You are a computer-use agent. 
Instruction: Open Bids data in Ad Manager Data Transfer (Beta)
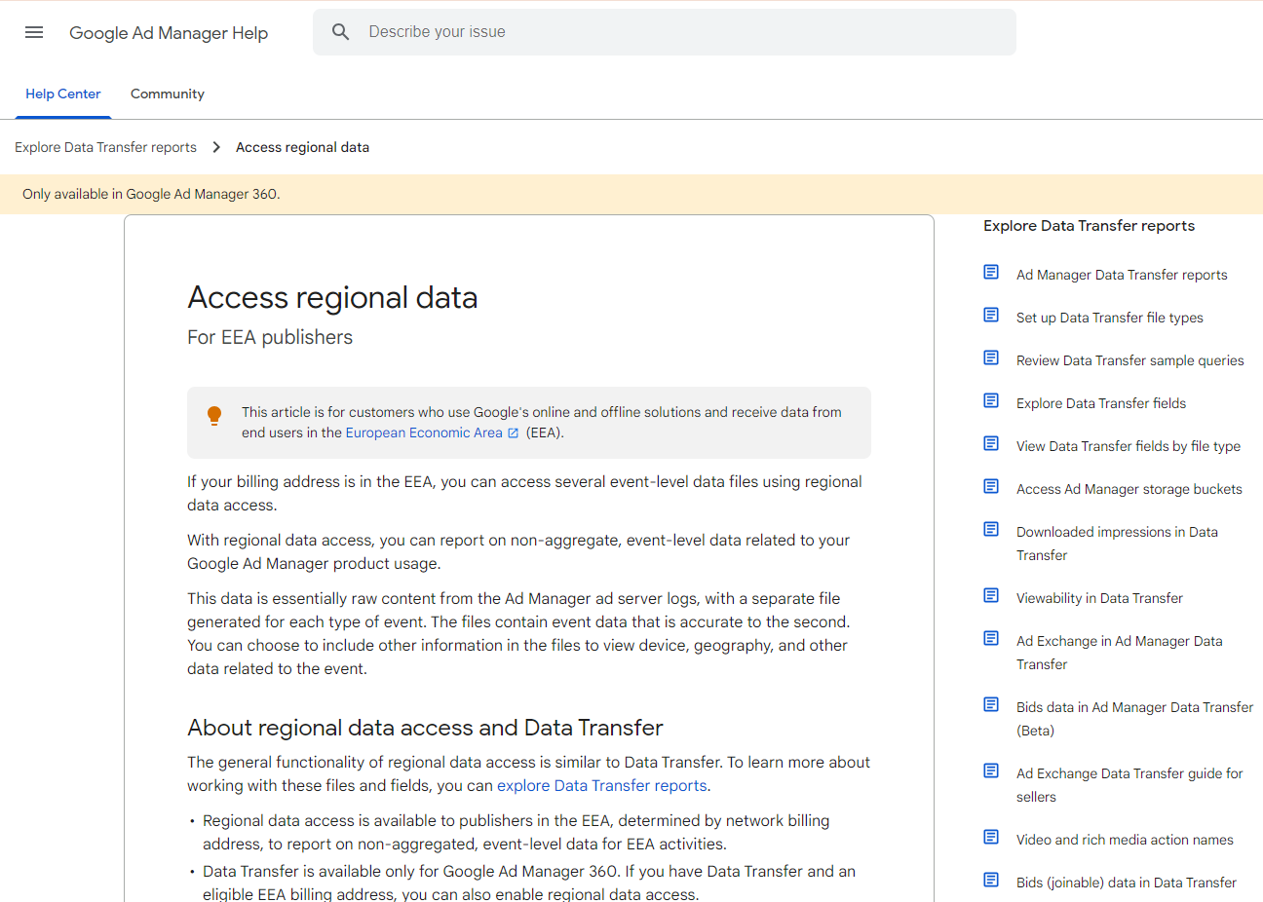pyautogui.click(x=1135, y=719)
